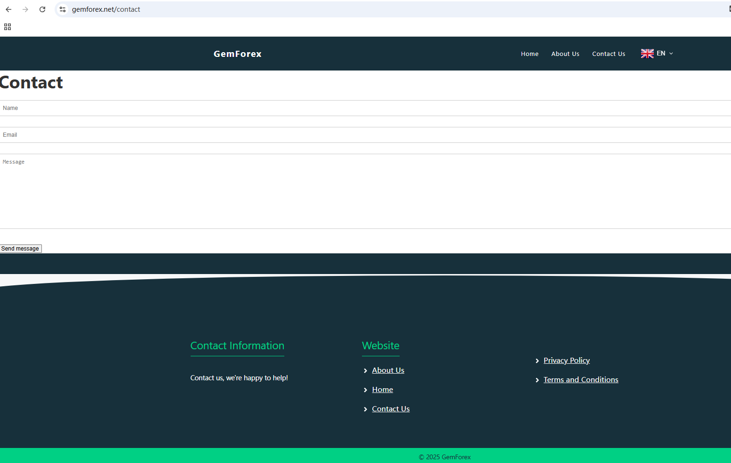
Task: Follow the footer Home link
Action: coord(382,390)
